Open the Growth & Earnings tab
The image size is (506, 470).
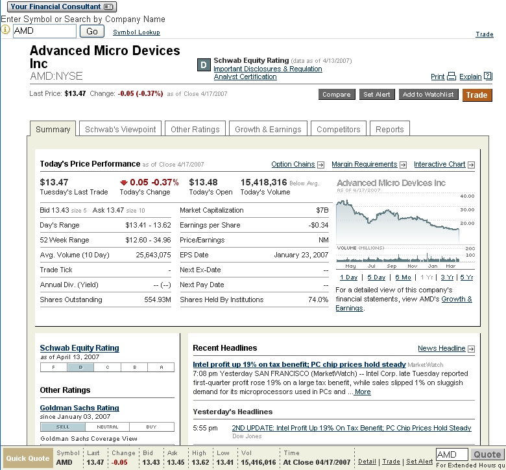(268, 129)
